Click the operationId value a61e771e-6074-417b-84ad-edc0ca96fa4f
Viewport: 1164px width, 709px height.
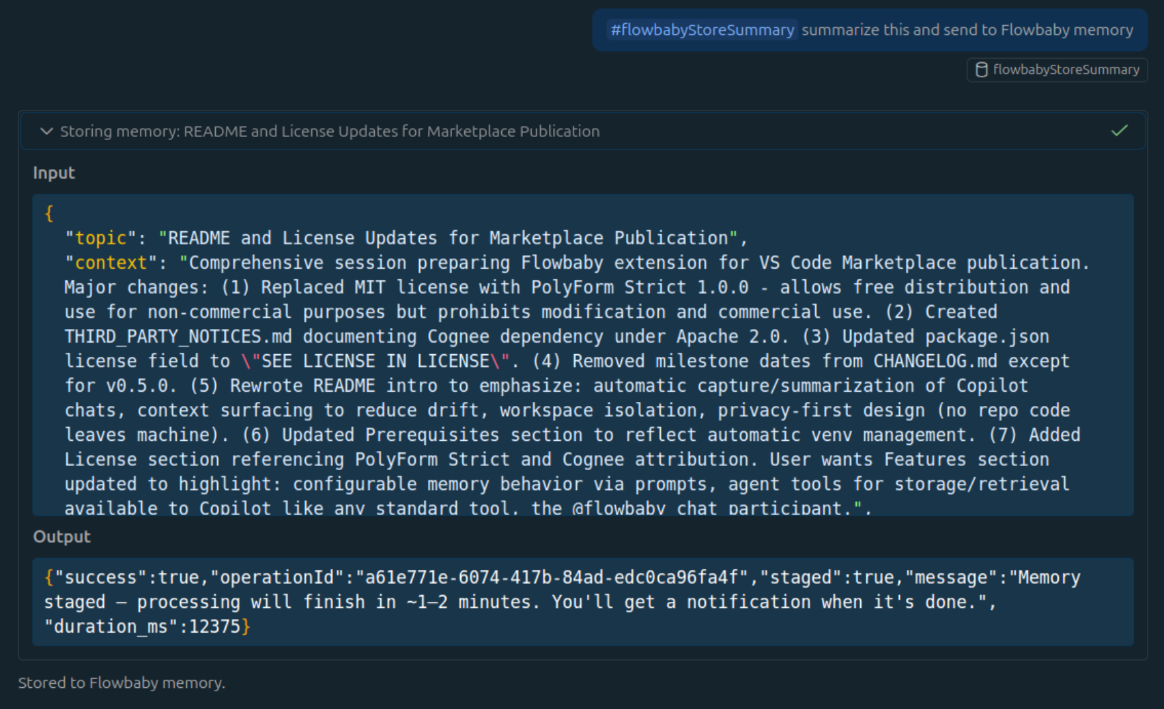click(552, 577)
